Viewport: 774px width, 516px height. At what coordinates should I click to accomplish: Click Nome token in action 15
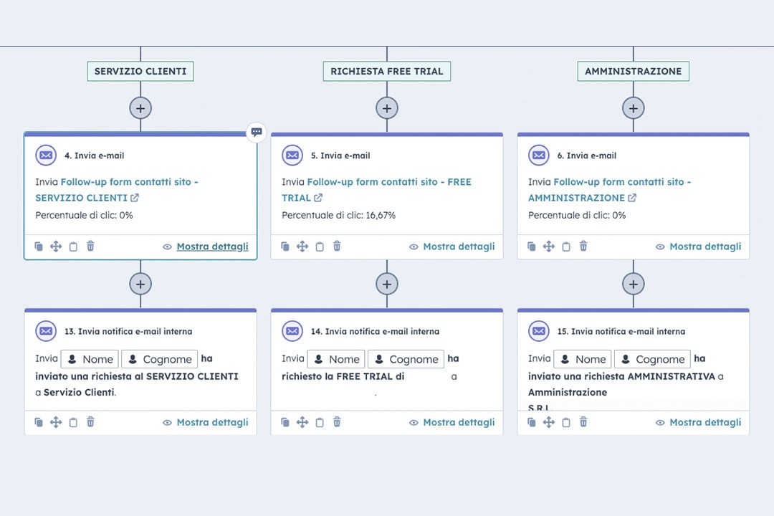(583, 359)
